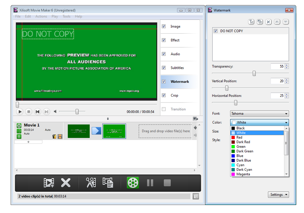
Task: Click the add video clip icon
Action: click(49, 183)
